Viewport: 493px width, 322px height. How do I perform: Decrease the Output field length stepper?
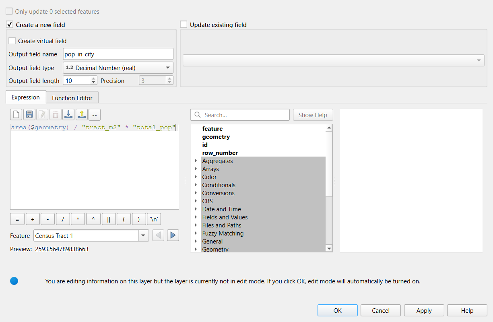(94, 83)
